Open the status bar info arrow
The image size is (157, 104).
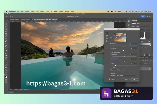pyautogui.click(x=30, y=90)
